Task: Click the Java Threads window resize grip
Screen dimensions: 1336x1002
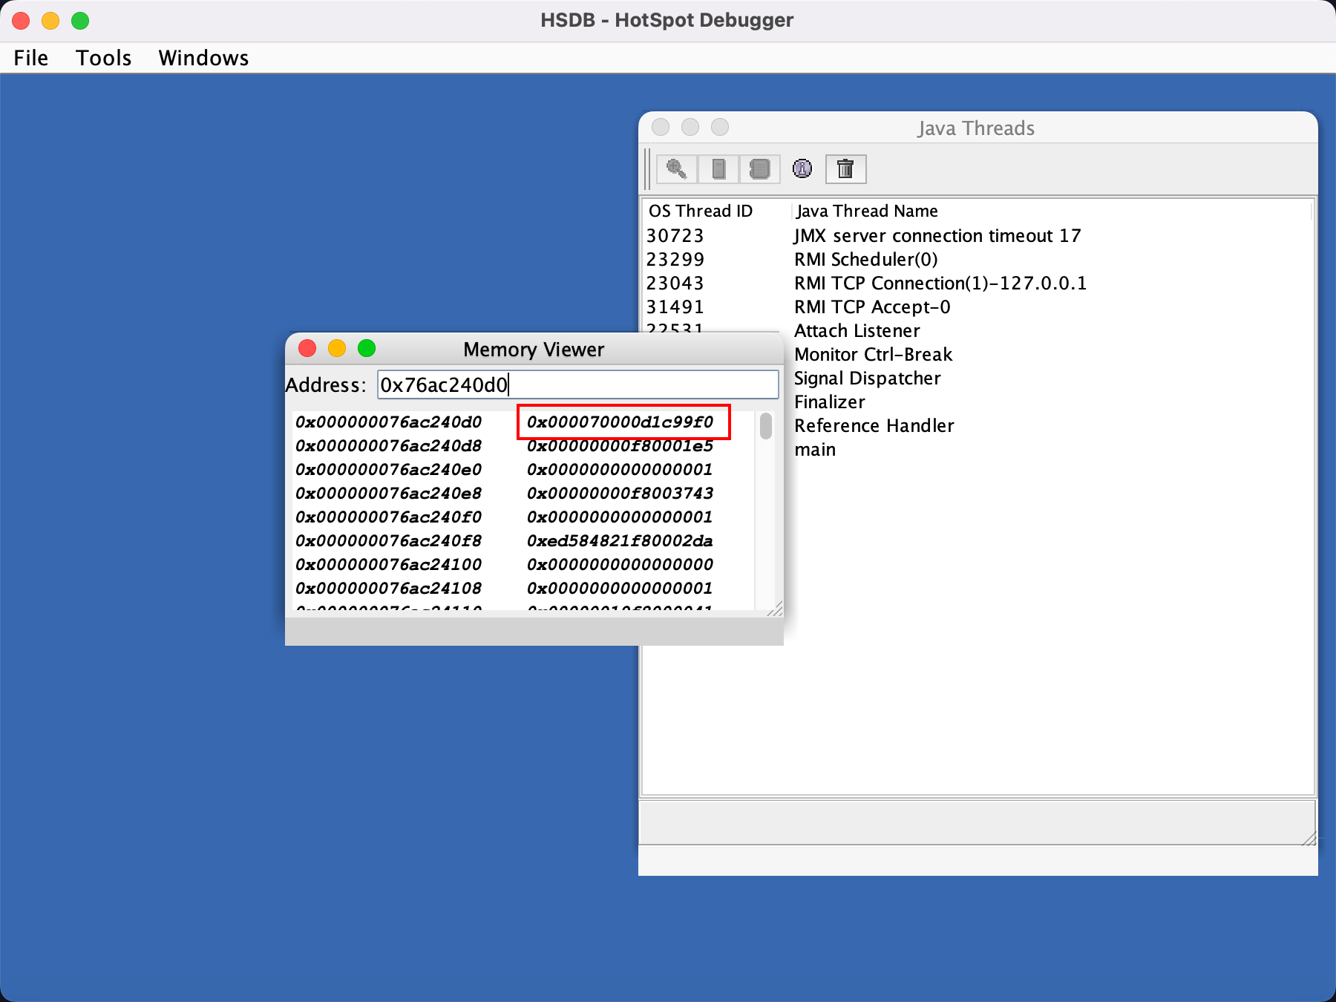Action: pyautogui.click(x=1309, y=838)
